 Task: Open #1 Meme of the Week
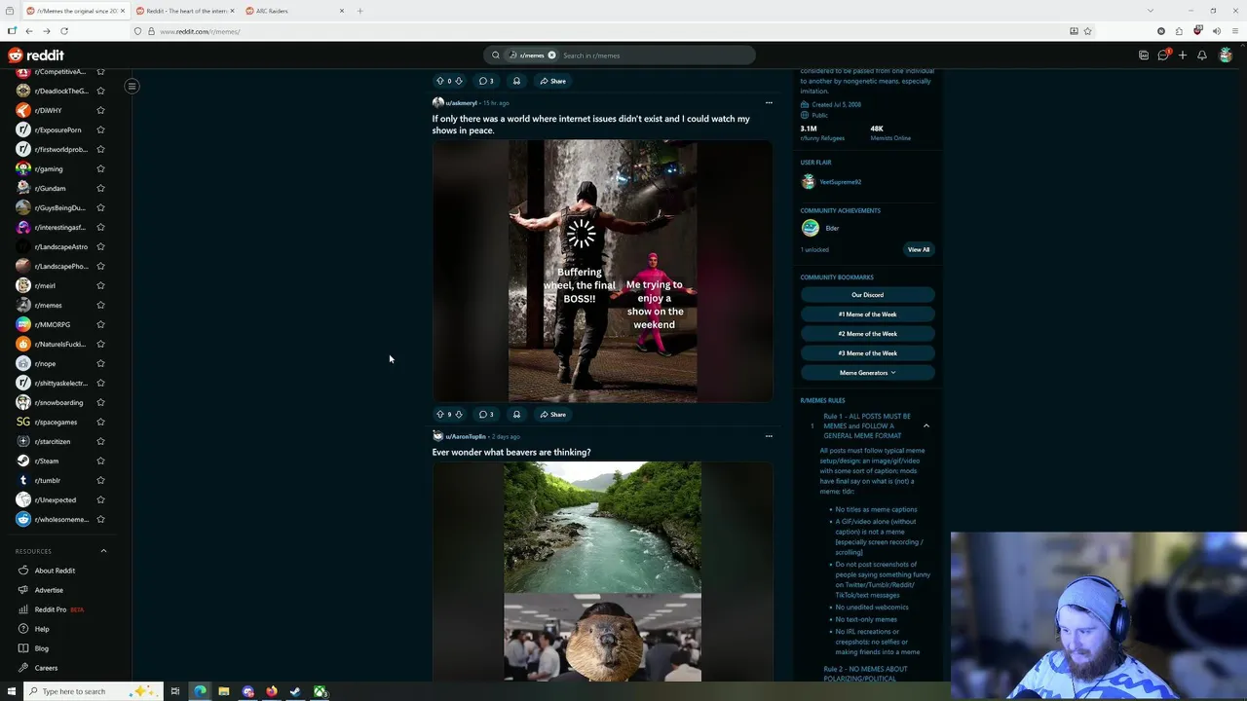pos(867,314)
